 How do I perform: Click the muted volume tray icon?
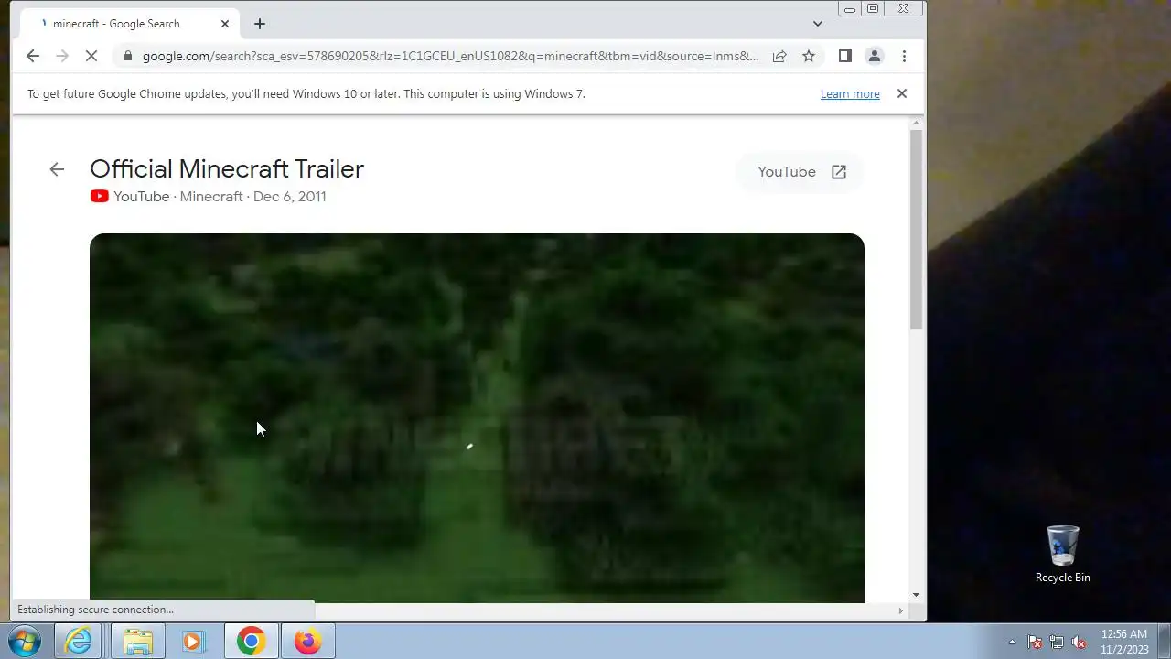tap(1080, 642)
